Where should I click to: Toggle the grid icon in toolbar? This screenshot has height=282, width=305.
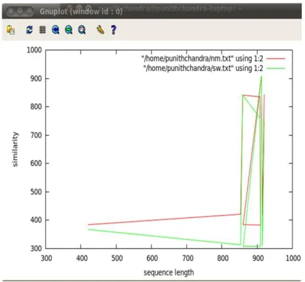[43, 30]
